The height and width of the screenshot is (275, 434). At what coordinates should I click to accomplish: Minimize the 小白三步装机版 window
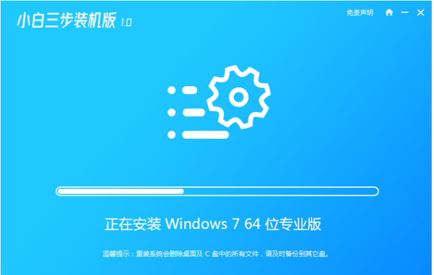(x=405, y=12)
